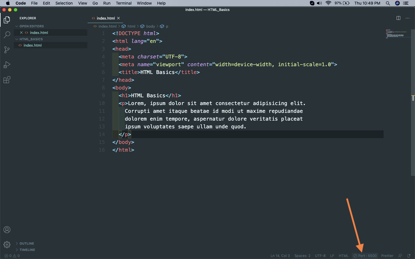415x259 pixels.
Task: Click the <h1>HTML Basics</h1> line
Action: coord(150,96)
